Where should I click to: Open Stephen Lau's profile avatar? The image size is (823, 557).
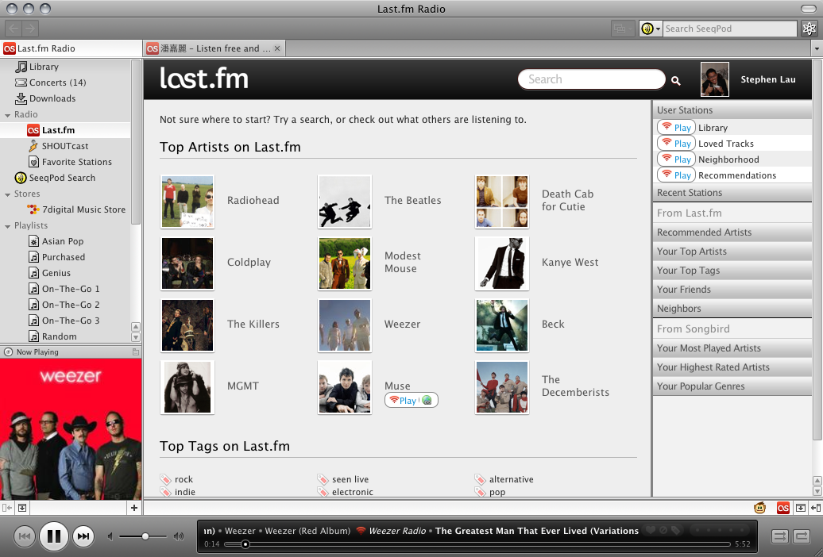pyautogui.click(x=715, y=79)
